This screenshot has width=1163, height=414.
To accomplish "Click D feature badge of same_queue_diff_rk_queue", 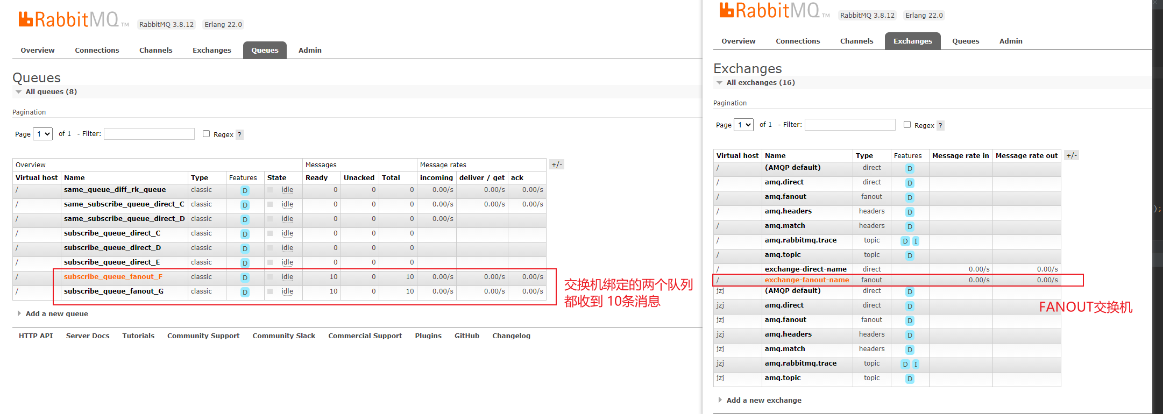I will coord(245,190).
